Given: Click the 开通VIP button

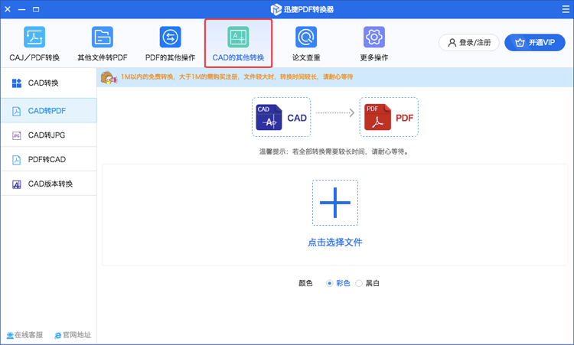Looking at the screenshot, I should coord(535,42).
